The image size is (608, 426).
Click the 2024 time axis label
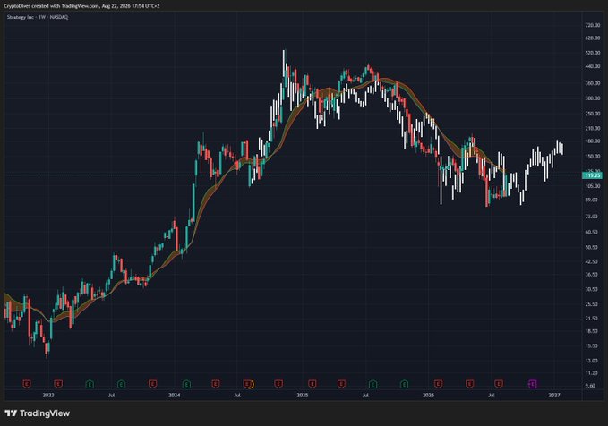coord(175,395)
